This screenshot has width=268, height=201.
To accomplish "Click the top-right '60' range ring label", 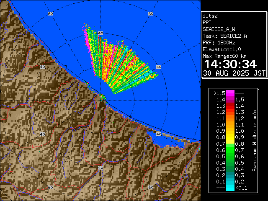I will [x=151, y=14].
